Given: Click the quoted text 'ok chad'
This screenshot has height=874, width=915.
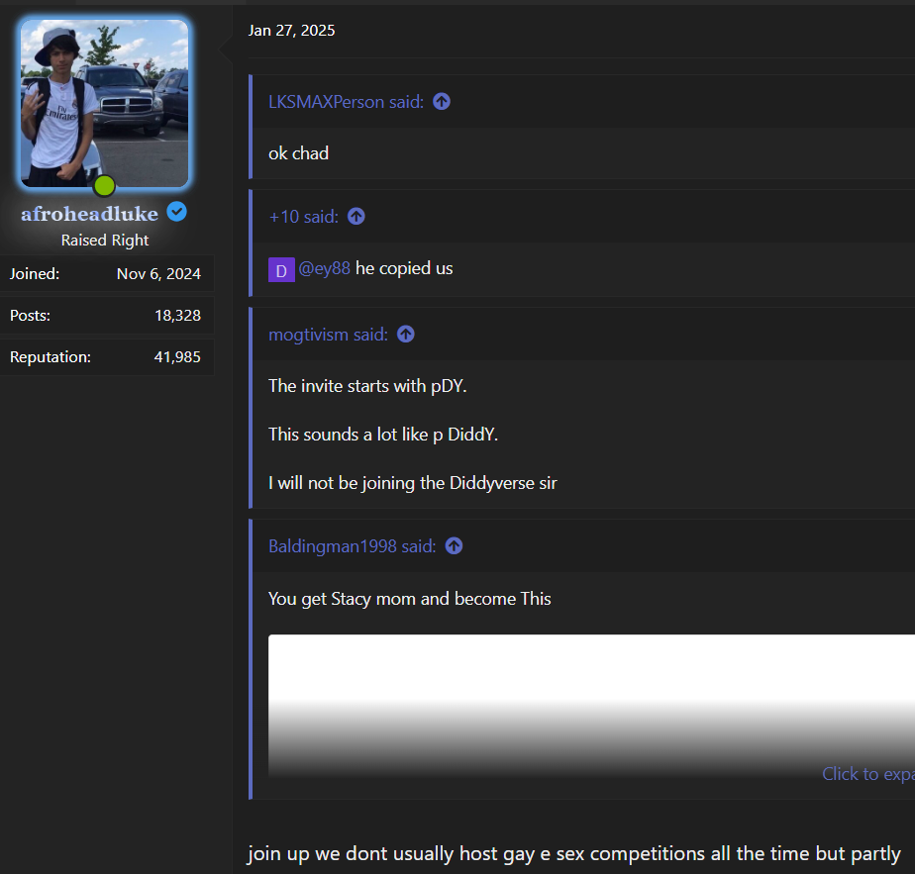Looking at the screenshot, I should point(299,153).
